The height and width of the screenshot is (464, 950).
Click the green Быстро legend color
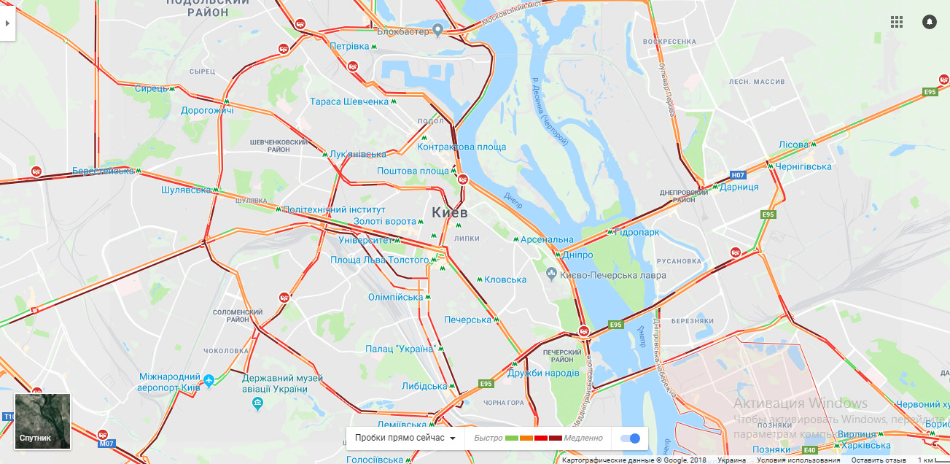click(x=512, y=438)
